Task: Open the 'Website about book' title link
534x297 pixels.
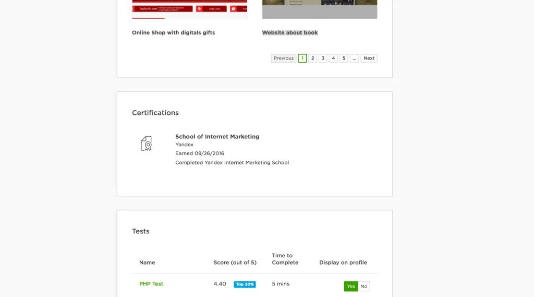Action: click(290, 32)
